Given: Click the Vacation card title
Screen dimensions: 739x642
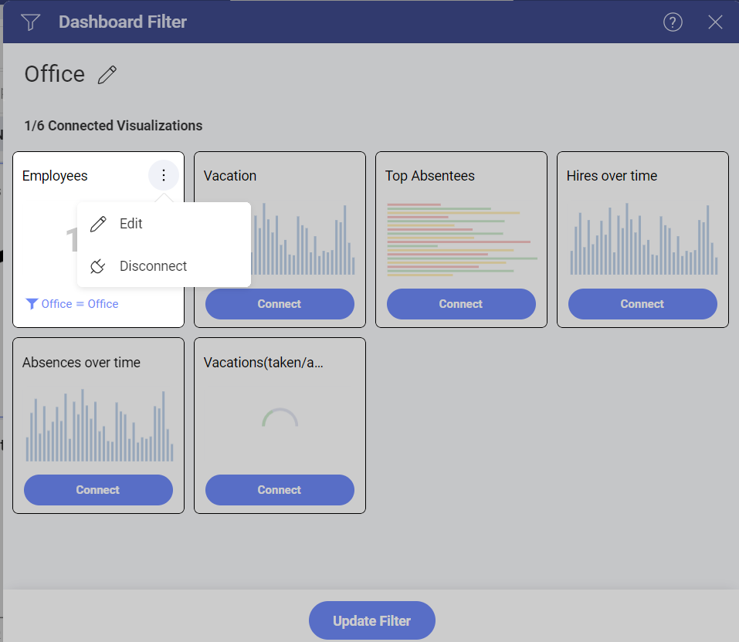Looking at the screenshot, I should (x=230, y=176).
